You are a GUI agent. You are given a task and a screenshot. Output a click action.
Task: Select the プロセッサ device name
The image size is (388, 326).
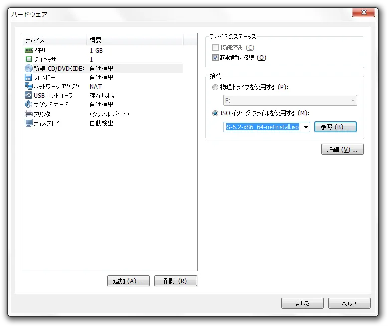(45, 59)
